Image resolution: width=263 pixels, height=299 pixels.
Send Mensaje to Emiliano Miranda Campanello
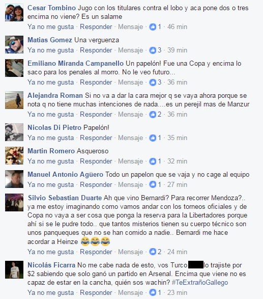(x=130, y=83)
